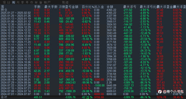Select week row 2024.10.07 ~ 2024.10.13
The width and height of the screenshot is (186, 99).
click(x=16, y=59)
